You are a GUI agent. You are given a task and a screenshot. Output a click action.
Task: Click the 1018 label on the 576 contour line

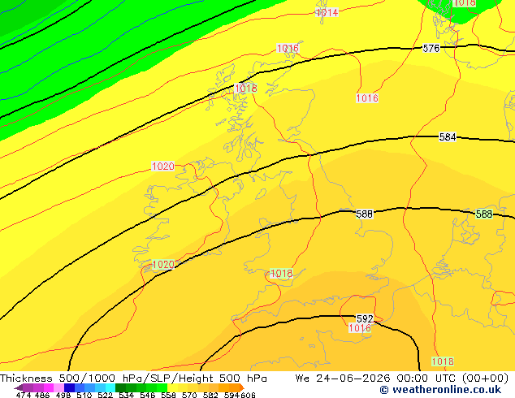click(x=245, y=88)
